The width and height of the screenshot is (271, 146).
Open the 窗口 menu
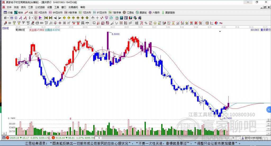coord(64,7)
